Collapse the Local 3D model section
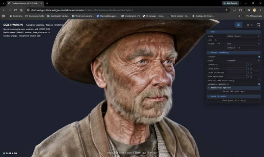 [234, 96]
